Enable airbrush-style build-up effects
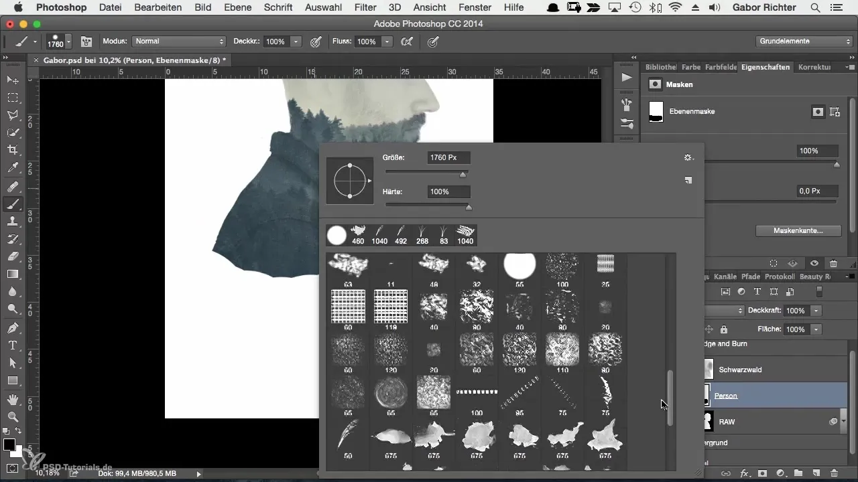Viewport: 858px width, 482px height. point(406,42)
